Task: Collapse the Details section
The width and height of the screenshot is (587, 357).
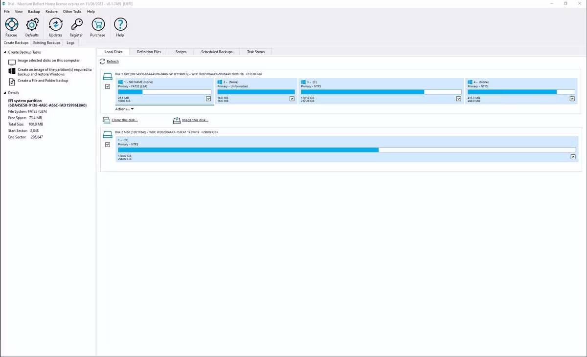Action: click(5, 93)
